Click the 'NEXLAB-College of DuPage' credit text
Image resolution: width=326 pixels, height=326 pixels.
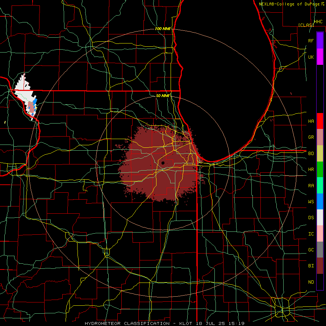click(289, 4)
